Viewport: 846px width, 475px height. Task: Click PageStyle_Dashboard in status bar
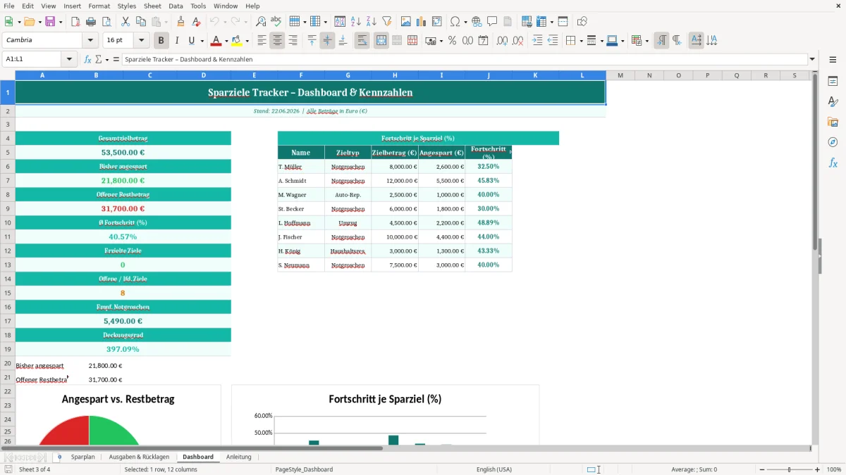pyautogui.click(x=304, y=469)
